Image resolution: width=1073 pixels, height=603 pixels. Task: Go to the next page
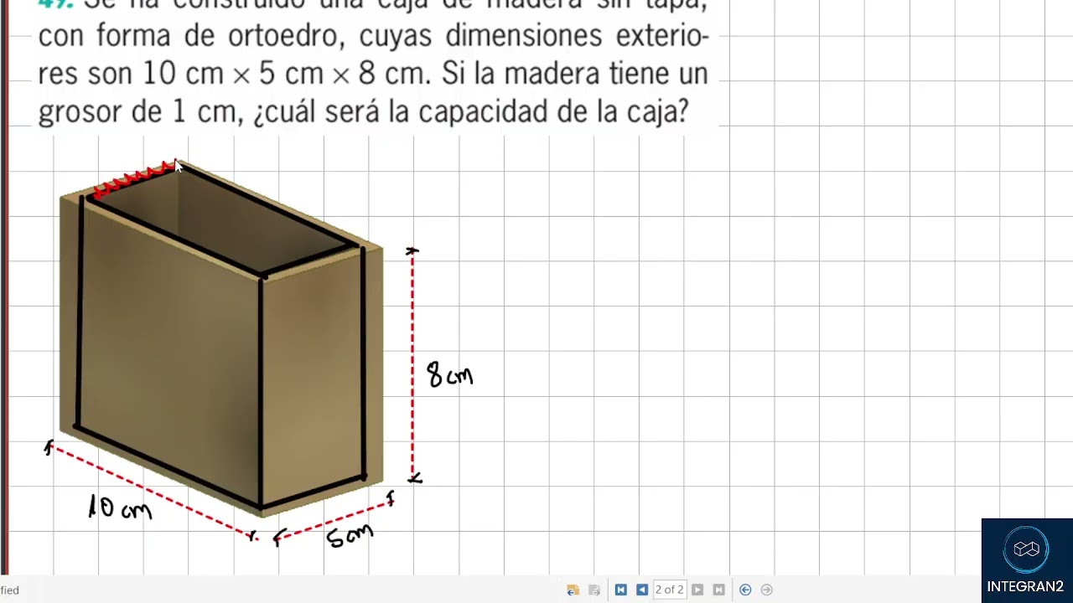click(697, 590)
